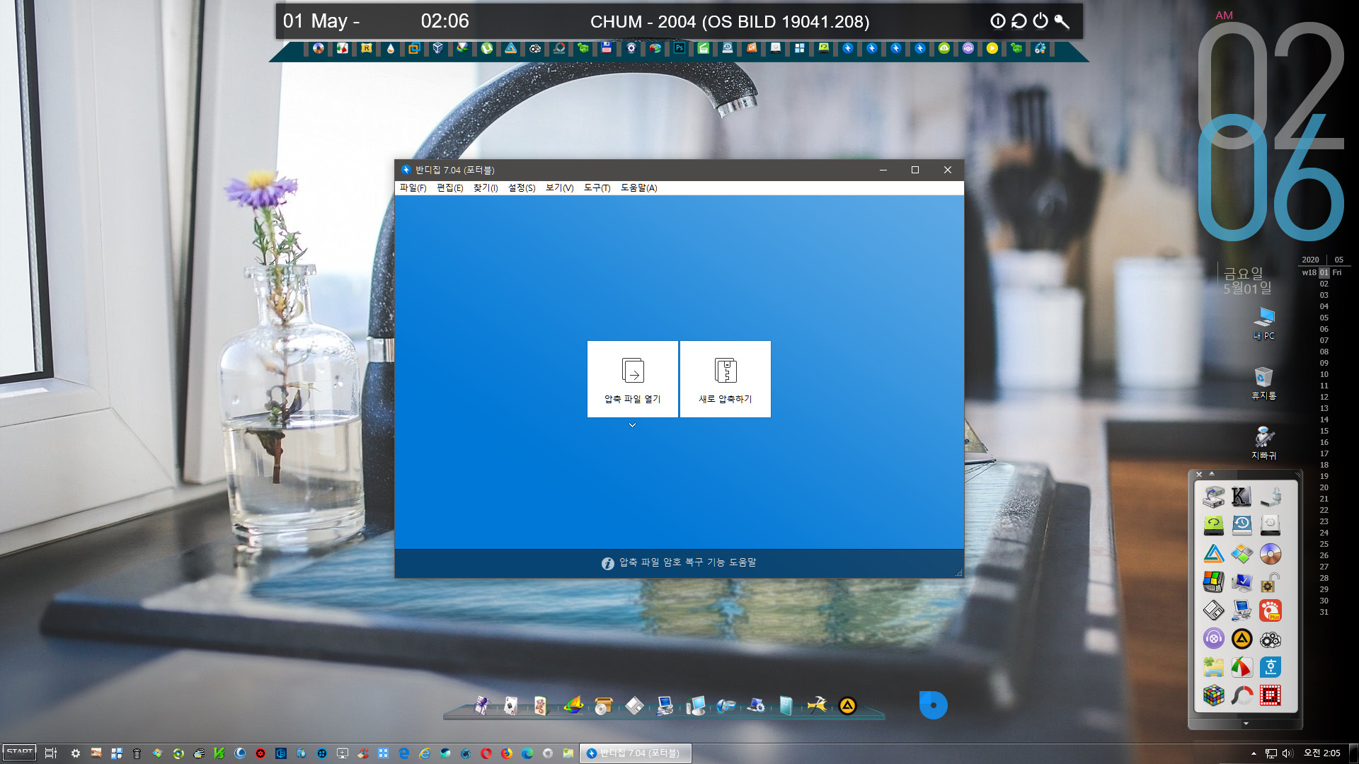The width and height of the screenshot is (1359, 764).
Task: Open the water drop icon in top dock
Action: point(390,48)
